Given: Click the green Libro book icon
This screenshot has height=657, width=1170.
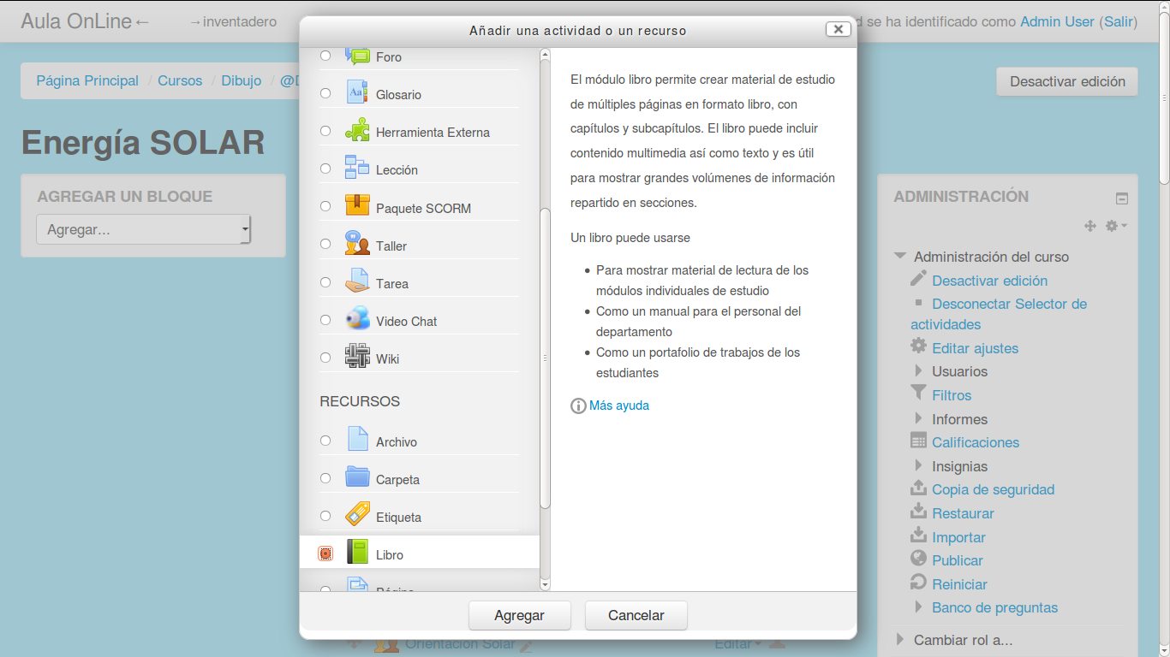Looking at the screenshot, I should 357,553.
